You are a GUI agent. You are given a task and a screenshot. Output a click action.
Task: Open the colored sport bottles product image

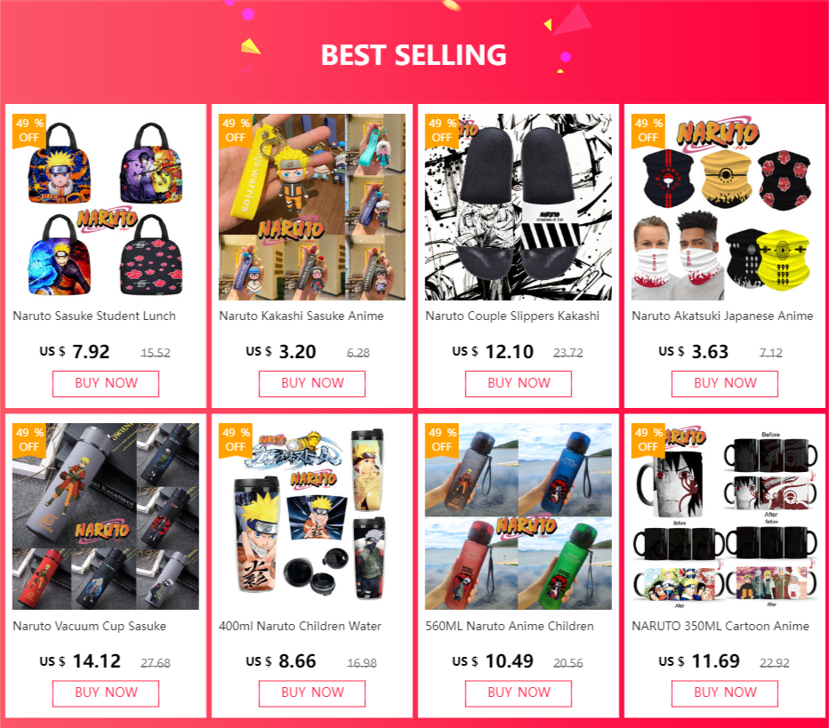(x=518, y=516)
